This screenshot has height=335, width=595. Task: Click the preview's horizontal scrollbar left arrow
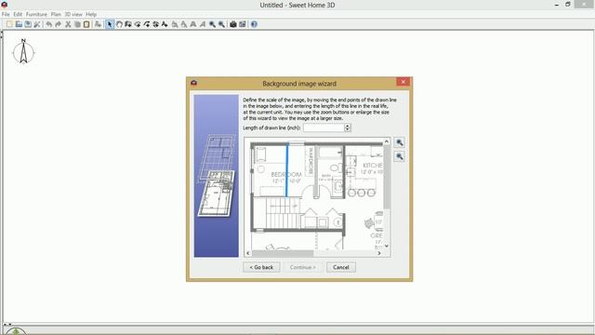(x=248, y=253)
